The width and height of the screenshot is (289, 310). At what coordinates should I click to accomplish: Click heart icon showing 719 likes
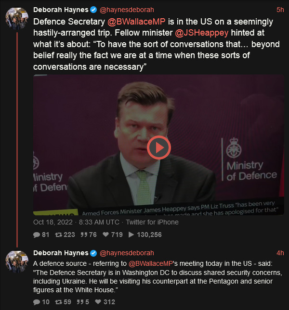(x=106, y=235)
